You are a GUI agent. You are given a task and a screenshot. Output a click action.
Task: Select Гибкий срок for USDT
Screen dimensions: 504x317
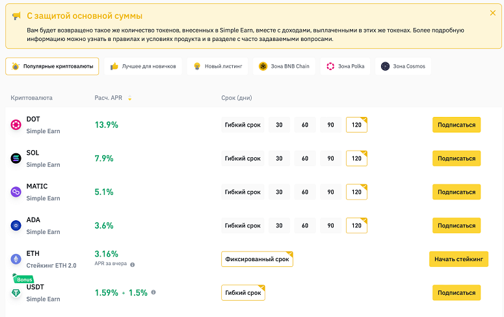(x=243, y=292)
